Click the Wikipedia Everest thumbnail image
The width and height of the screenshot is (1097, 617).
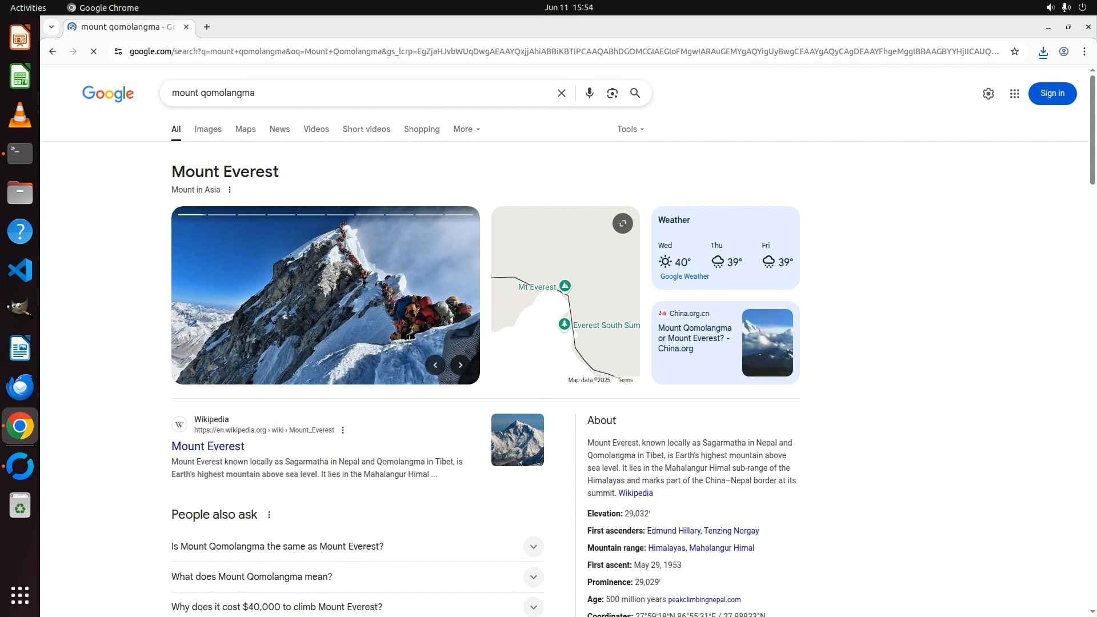coord(517,440)
